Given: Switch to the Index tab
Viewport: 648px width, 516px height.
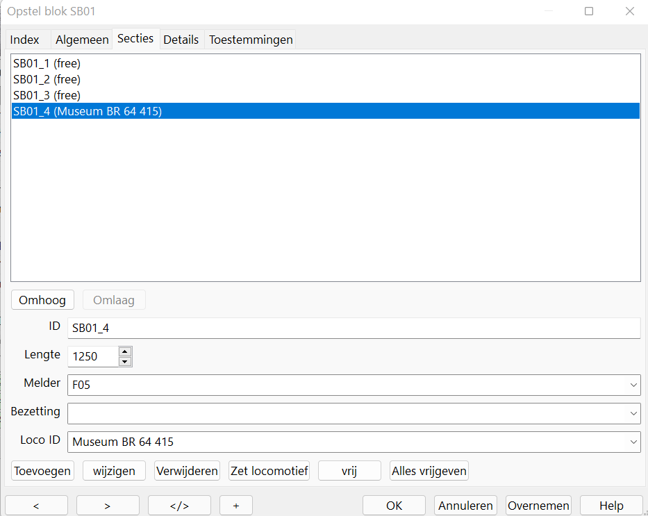Looking at the screenshot, I should (25, 40).
